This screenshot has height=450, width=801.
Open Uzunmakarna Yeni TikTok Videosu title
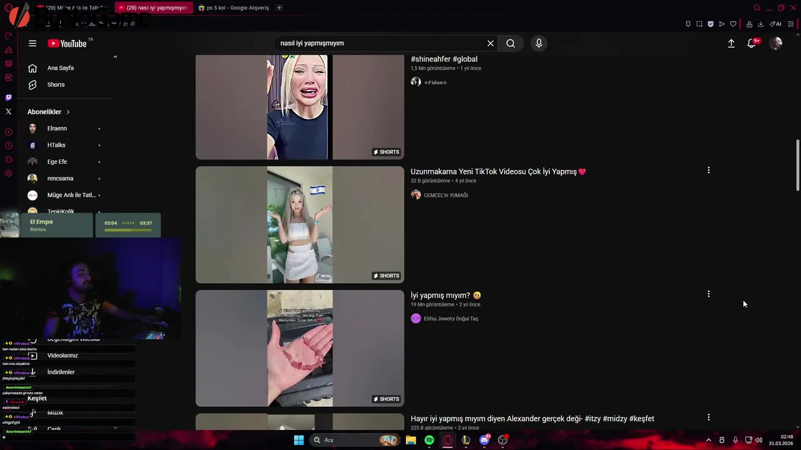tap(498, 171)
